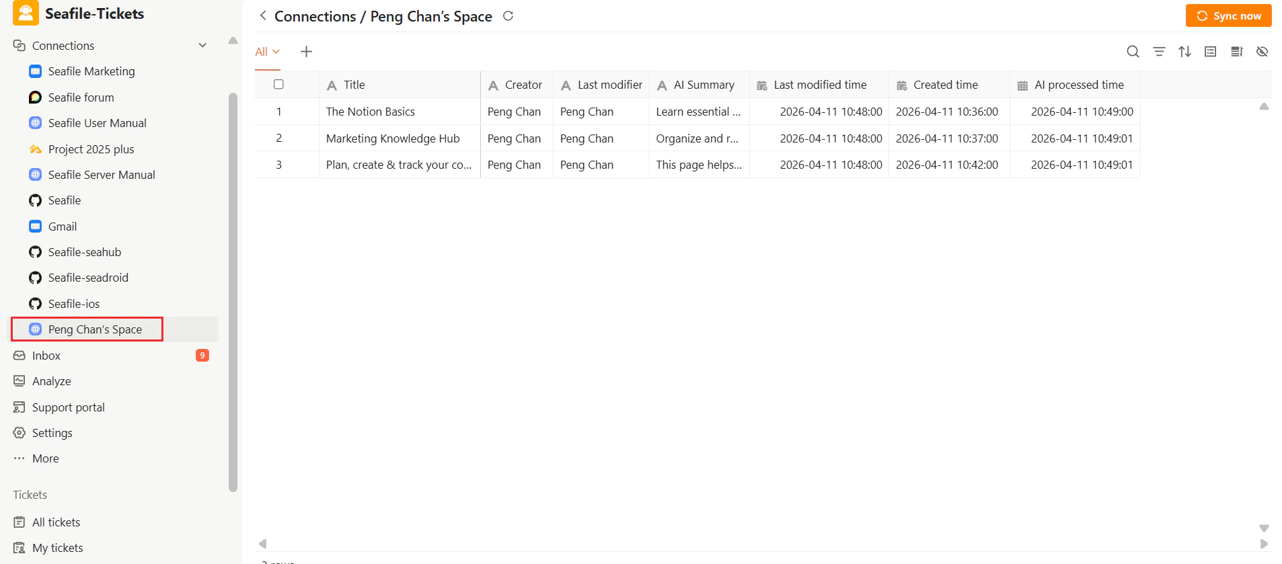Click the Analyze chart icon

coord(20,381)
